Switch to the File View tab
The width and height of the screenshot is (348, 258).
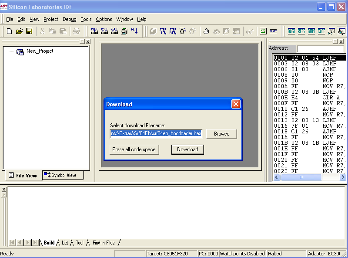23,176
